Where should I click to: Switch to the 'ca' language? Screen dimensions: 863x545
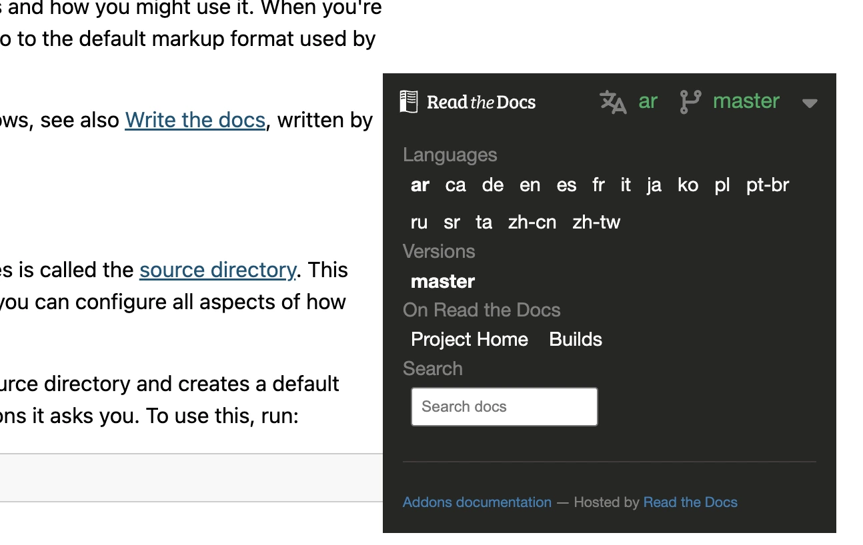click(x=456, y=185)
